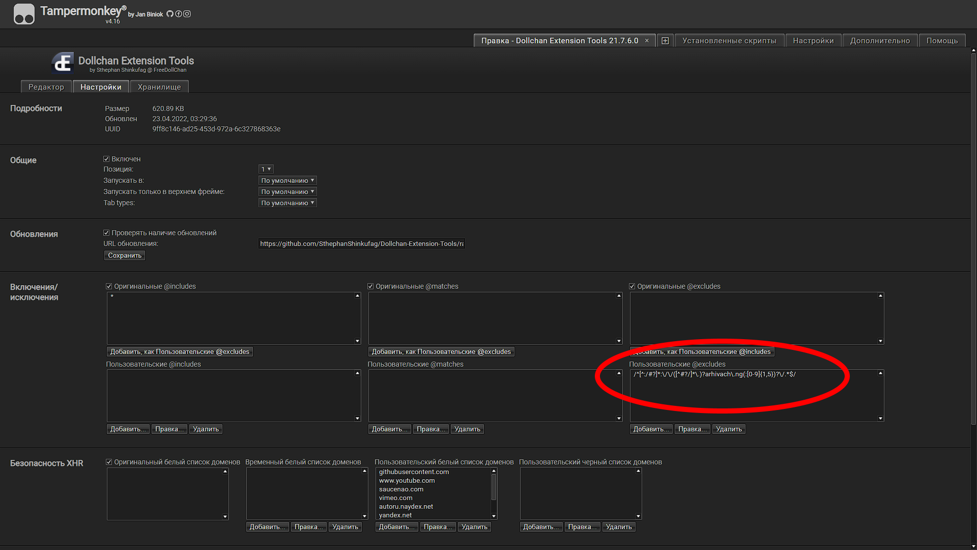
Task: Switch to Установленные скрипты tab
Action: (729, 41)
